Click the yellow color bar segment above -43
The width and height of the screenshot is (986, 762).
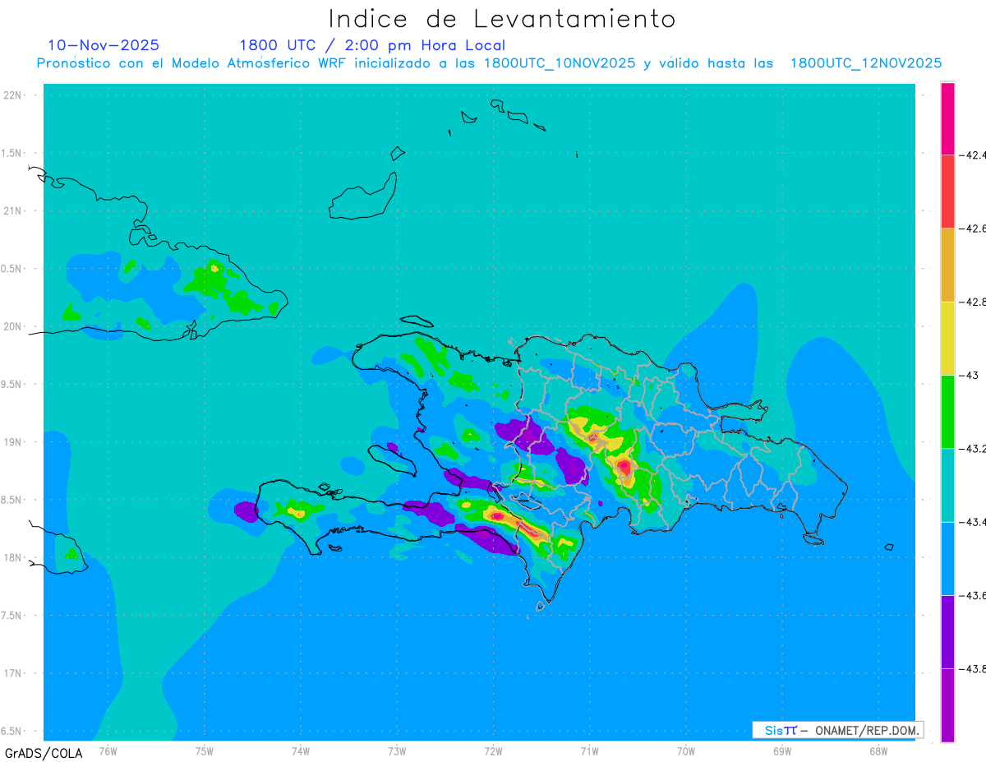point(947,338)
